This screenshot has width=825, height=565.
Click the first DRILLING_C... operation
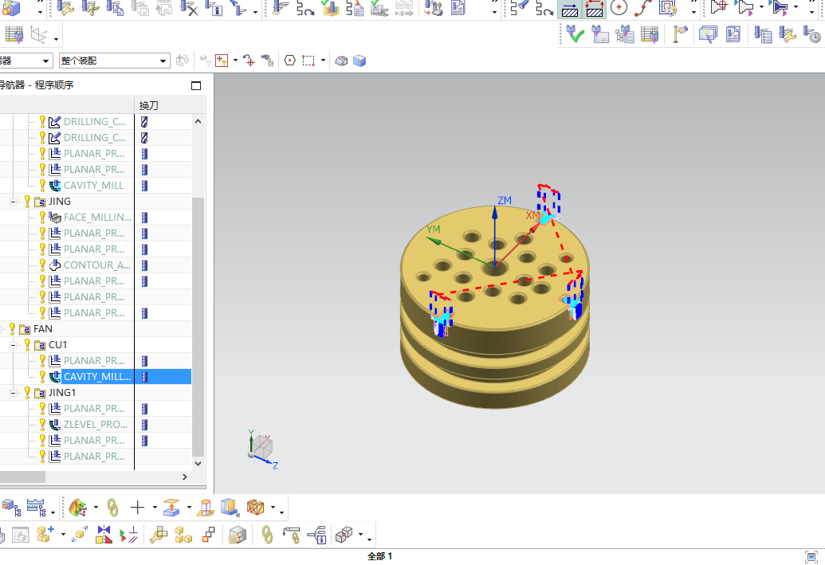click(x=95, y=121)
